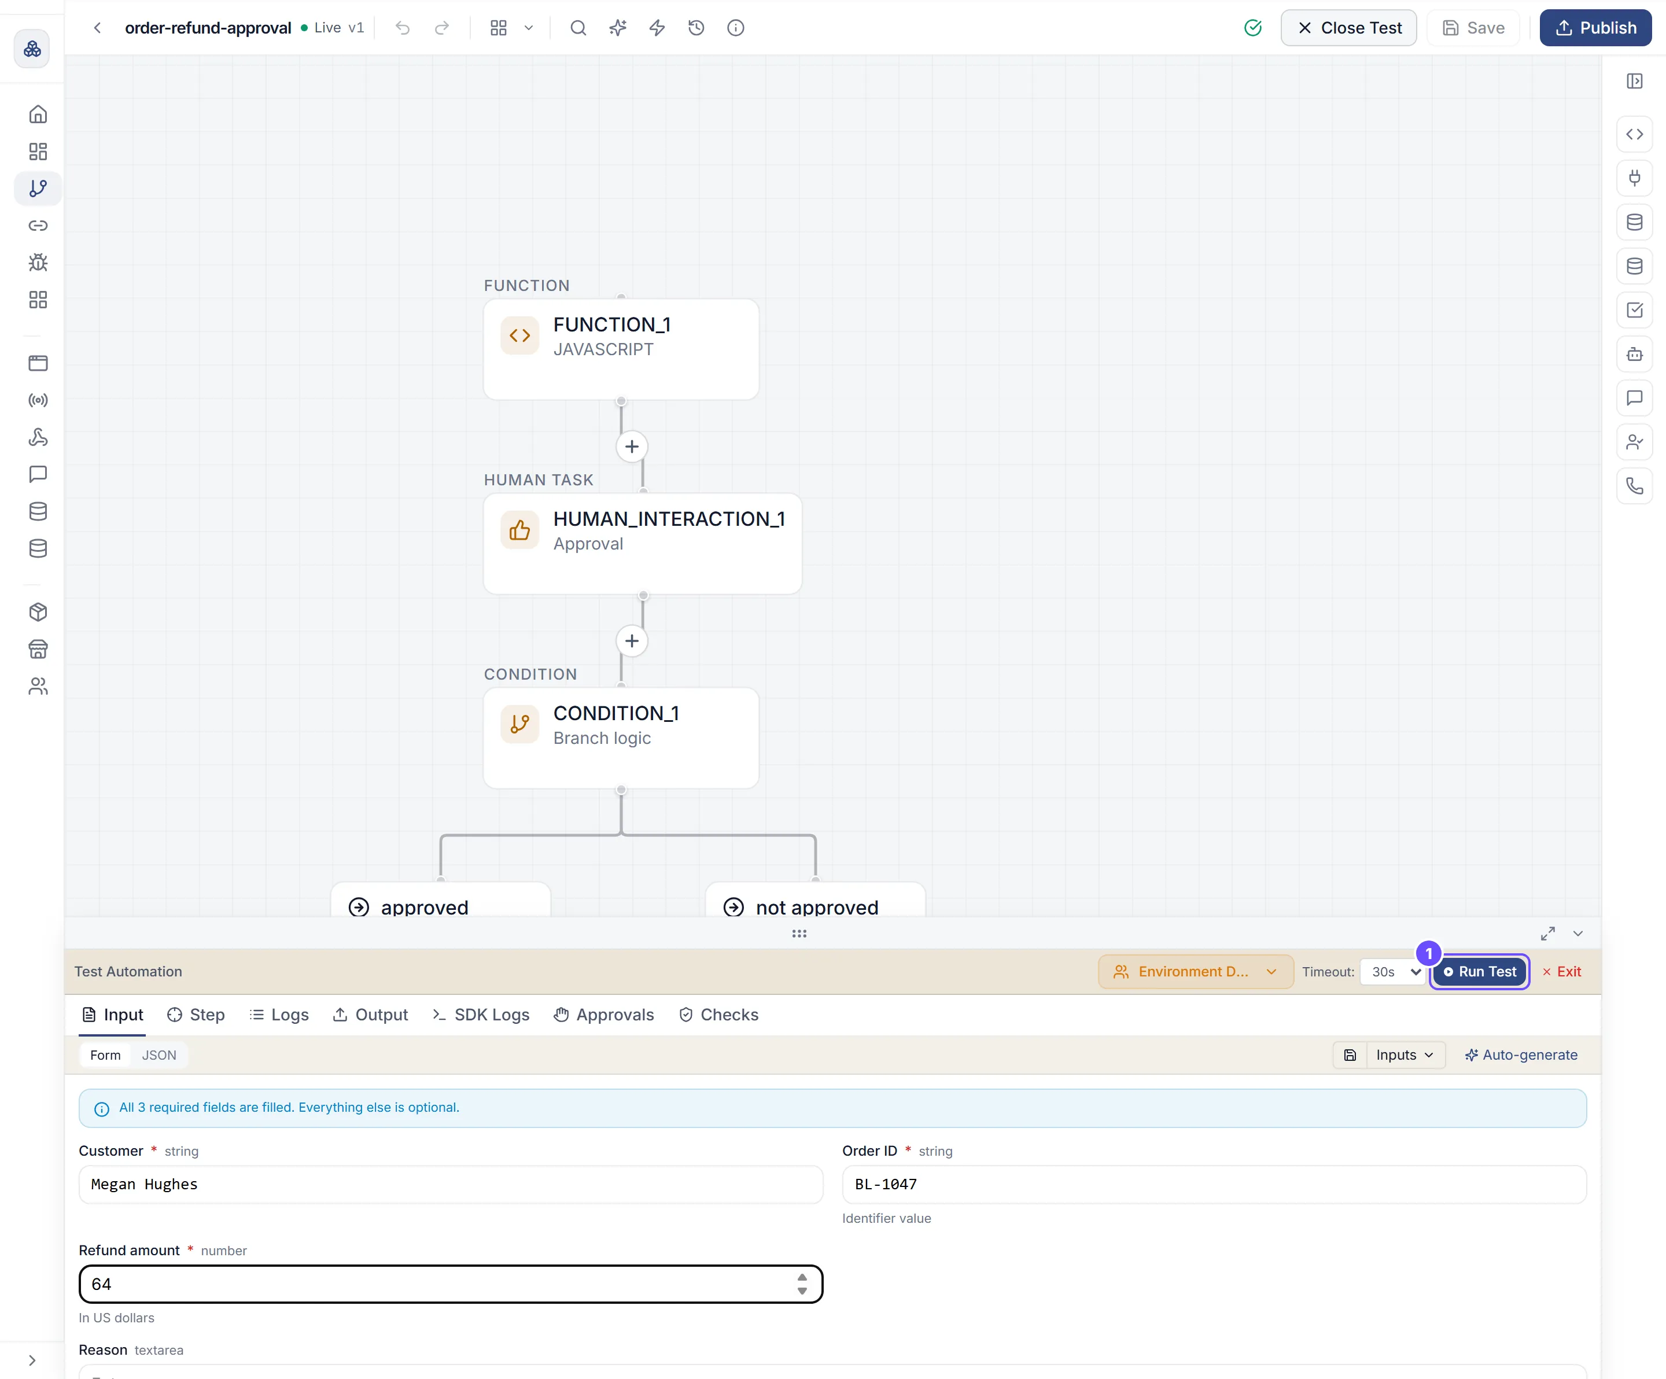Click the Refund amount stepper arrows
Image resolution: width=1666 pixels, height=1379 pixels.
pos(802,1284)
